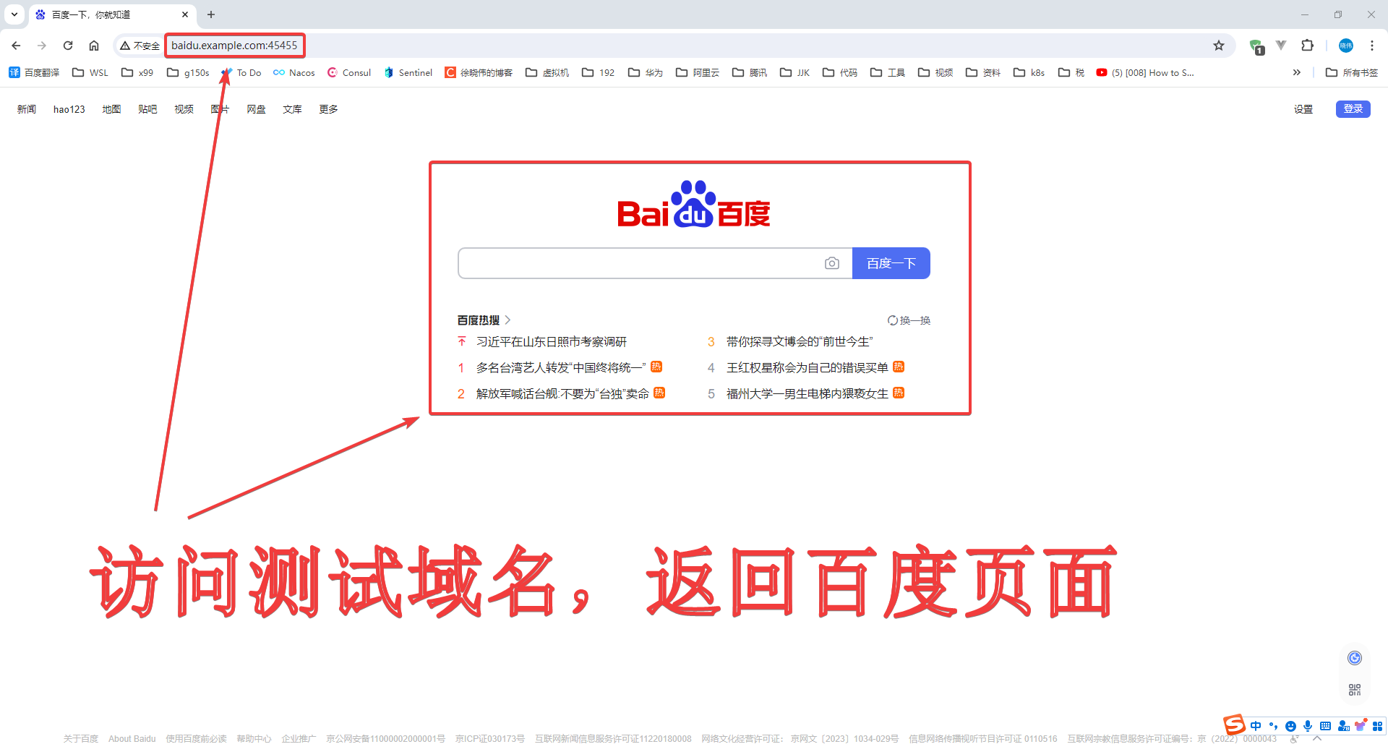Open hot search 福州大学一男生电梯内猥亵女生

click(807, 393)
